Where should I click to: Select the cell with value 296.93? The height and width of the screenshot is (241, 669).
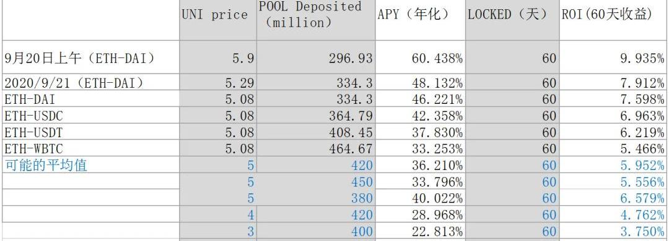[x=316, y=57]
